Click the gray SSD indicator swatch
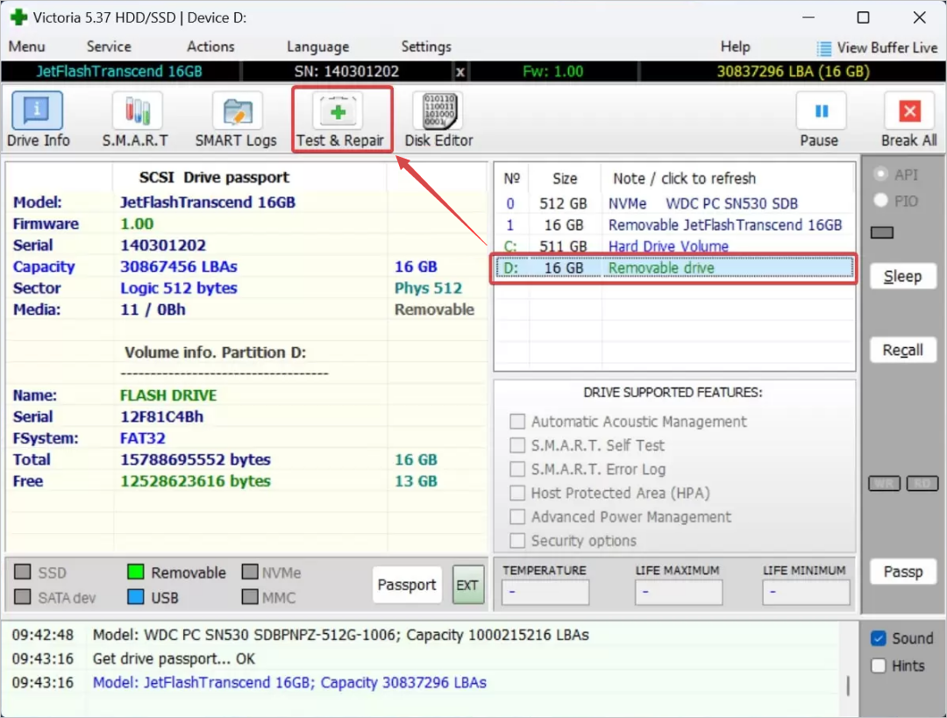Viewport: 947px width, 718px height. (x=22, y=572)
